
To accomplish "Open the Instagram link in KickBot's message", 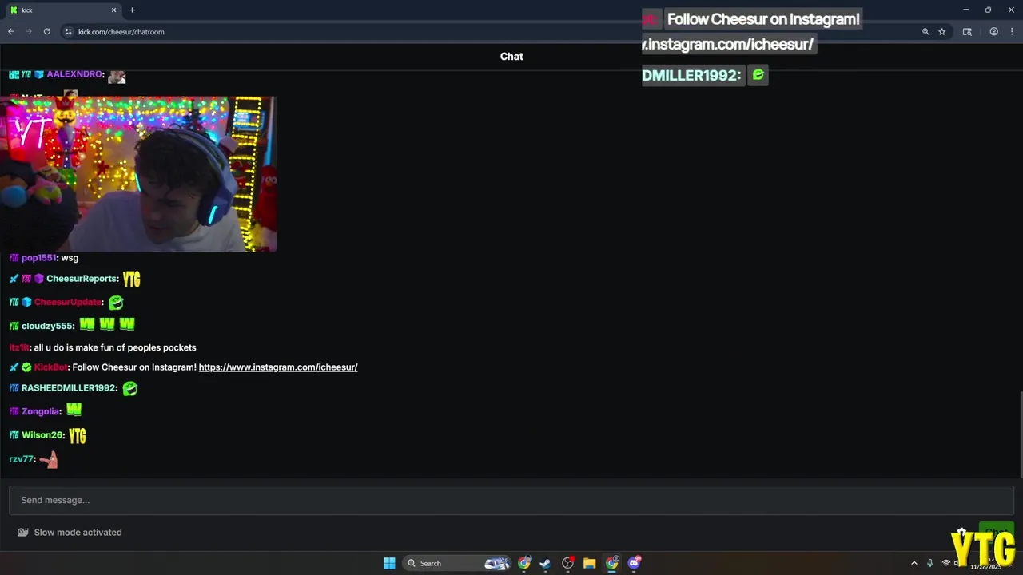I will click(x=278, y=367).
